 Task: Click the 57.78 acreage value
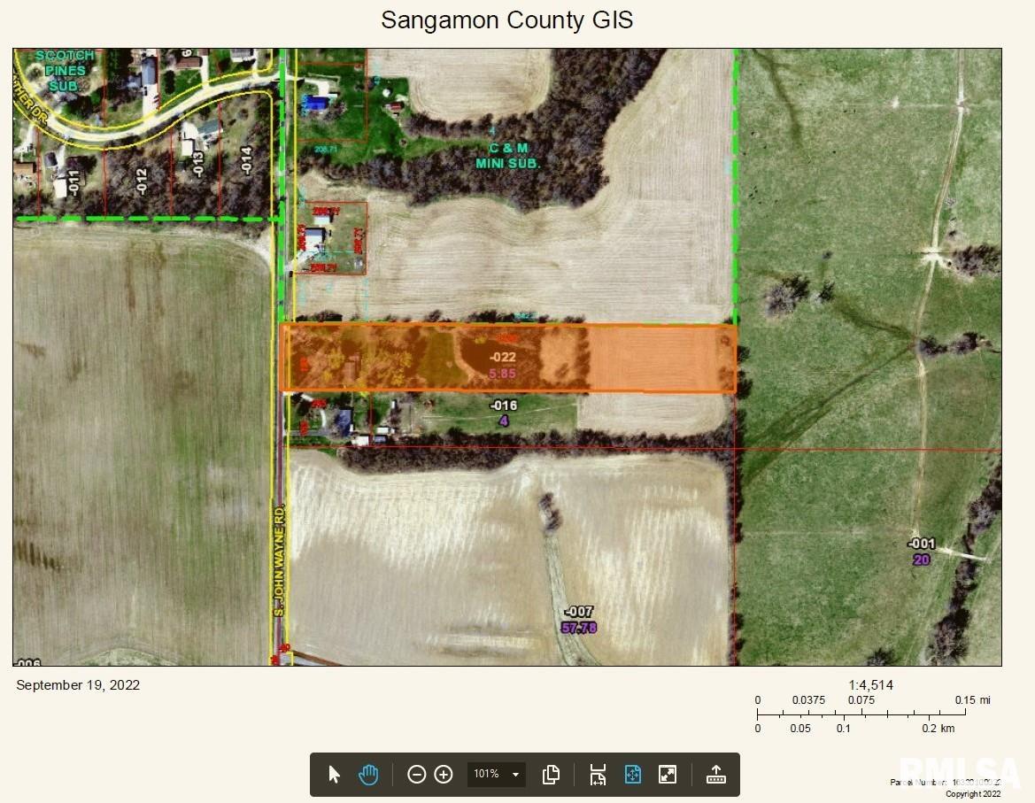pos(579,628)
